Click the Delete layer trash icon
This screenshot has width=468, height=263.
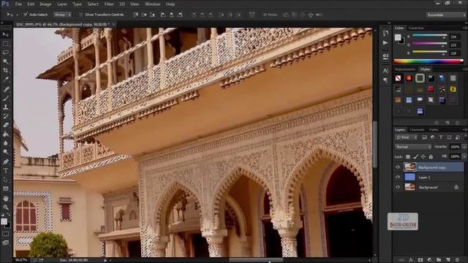457,260
